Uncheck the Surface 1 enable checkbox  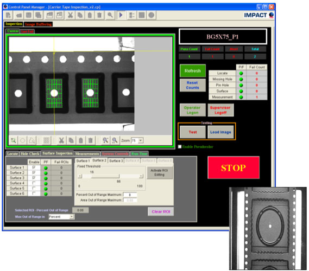click(x=34, y=167)
